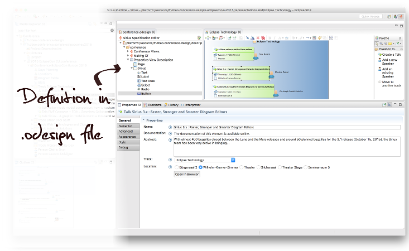Toggle Seminarraum 5 checkbox in third talk node
The width and height of the screenshot is (409, 251).
215,95
